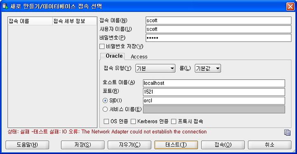
Task: Check the 프록시 접속 checkbox
Action: point(174,121)
